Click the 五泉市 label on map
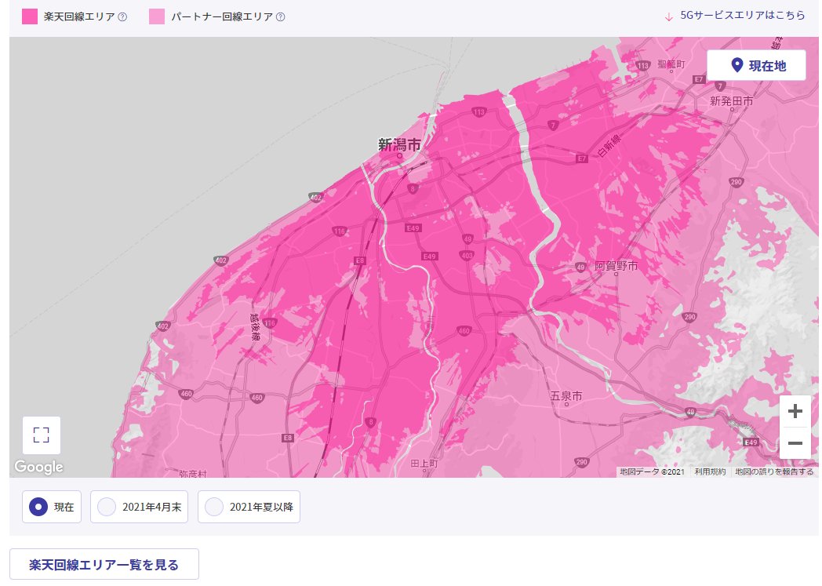The height and width of the screenshot is (586, 822). (566, 395)
